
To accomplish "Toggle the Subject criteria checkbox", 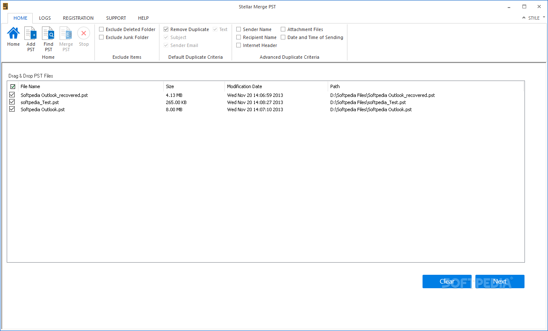I will tap(166, 37).
